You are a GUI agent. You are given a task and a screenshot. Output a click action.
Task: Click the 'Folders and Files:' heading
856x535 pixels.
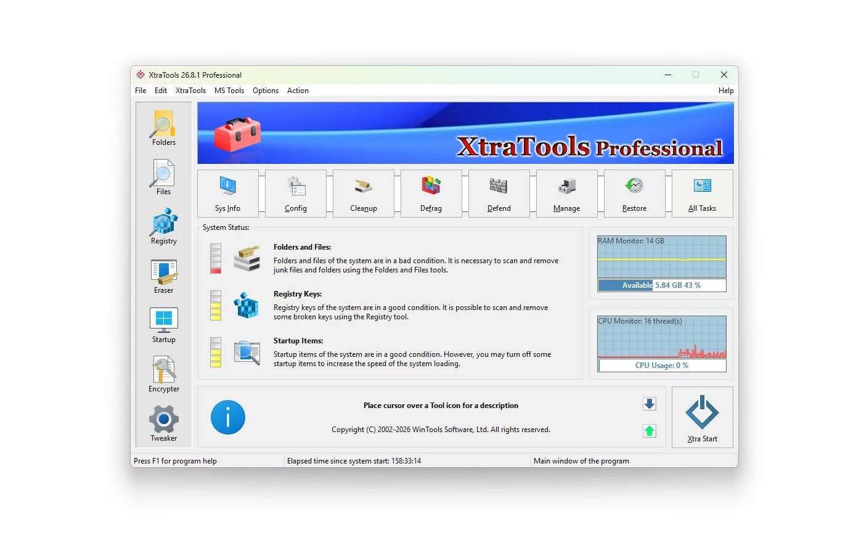pos(302,247)
